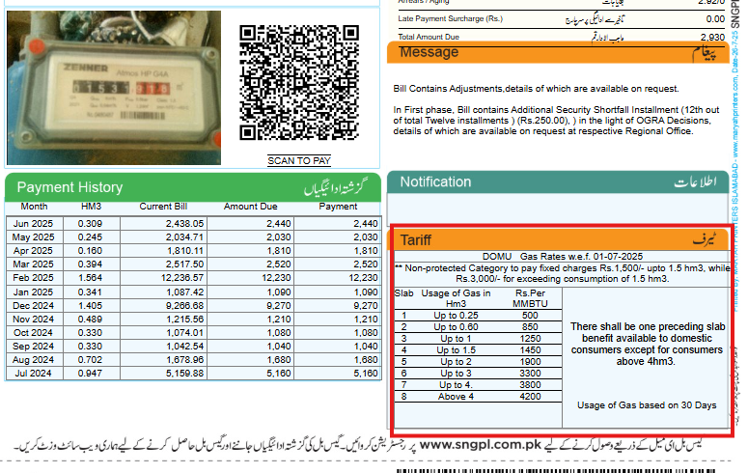Select the Dec 2024 month cell
Viewport: 748px width, 473px height.
click(34, 305)
